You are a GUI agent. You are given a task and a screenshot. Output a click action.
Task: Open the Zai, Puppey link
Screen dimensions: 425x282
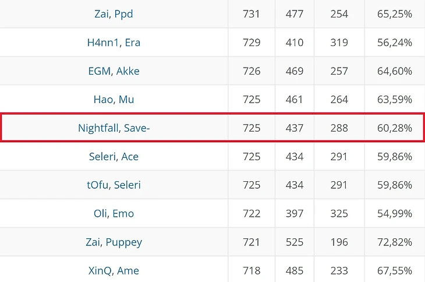tap(114, 242)
